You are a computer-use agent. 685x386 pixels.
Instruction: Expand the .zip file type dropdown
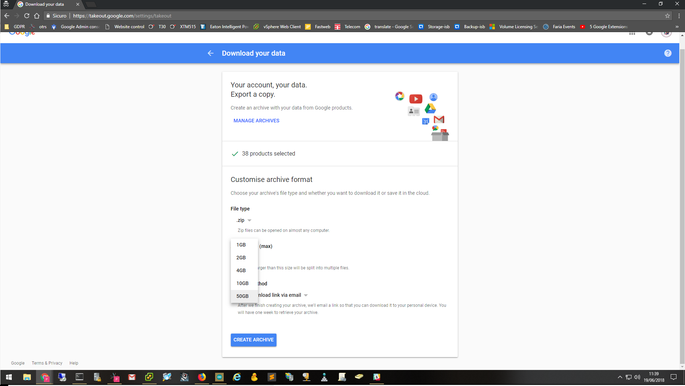pos(244,220)
